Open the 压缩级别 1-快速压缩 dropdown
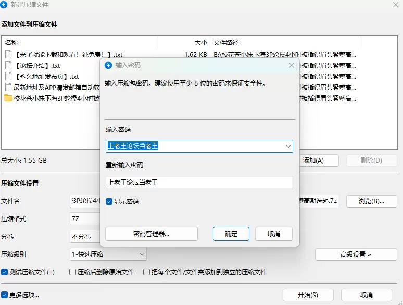This screenshot has width=403, height=305. click(x=108, y=254)
